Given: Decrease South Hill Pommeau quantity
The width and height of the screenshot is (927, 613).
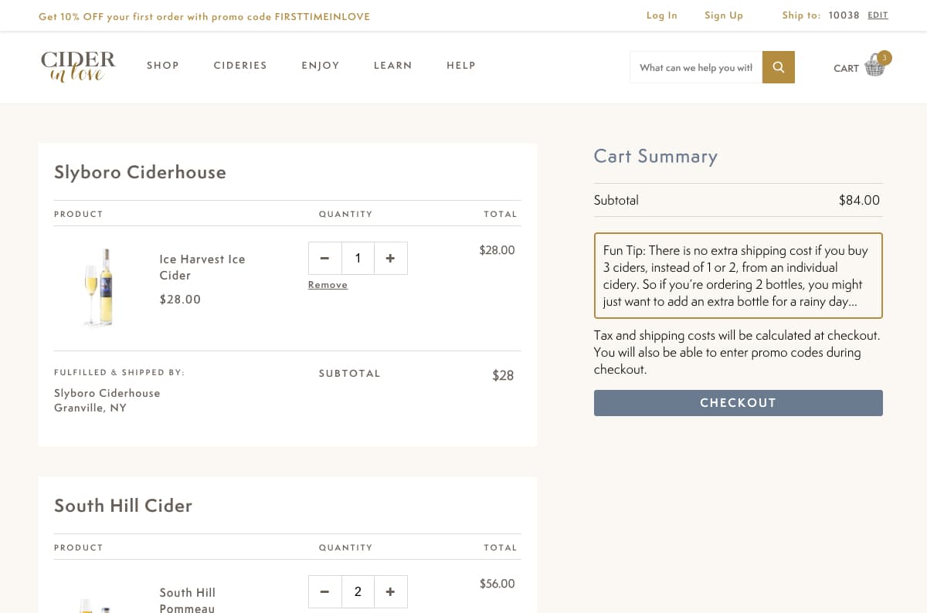Looking at the screenshot, I should point(324,592).
